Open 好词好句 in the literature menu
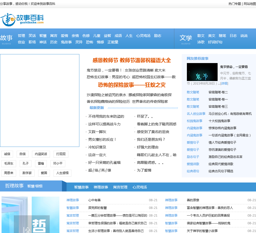 pos(215,42)
